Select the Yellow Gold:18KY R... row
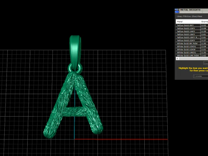The height and width of the screenshot is (156, 208). coord(192,37)
